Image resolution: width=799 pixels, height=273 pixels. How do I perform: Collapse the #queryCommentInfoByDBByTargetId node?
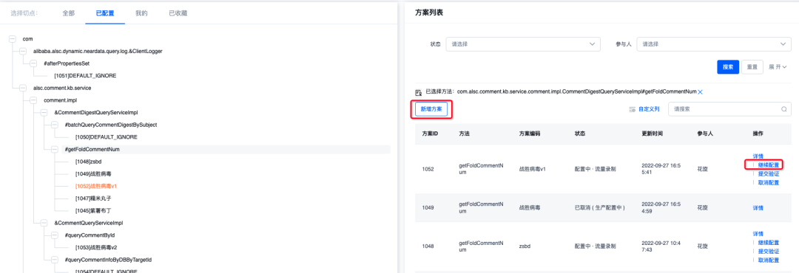tap(55, 260)
